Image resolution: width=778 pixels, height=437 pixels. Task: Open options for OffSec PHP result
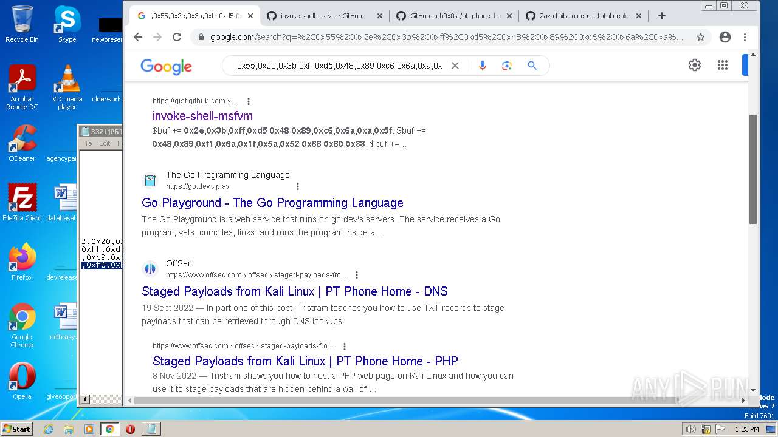pyautogui.click(x=344, y=347)
